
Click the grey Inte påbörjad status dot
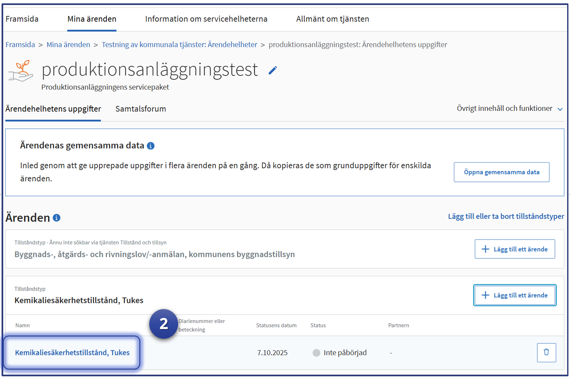[316, 353]
